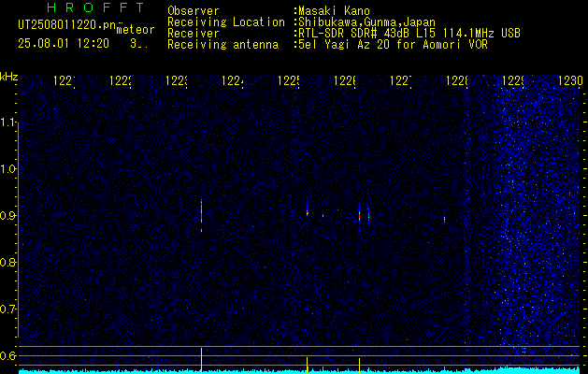Image resolution: width=588 pixels, height=374 pixels.
Task: Click the 0.9 frequency axis label
Action: (8, 216)
